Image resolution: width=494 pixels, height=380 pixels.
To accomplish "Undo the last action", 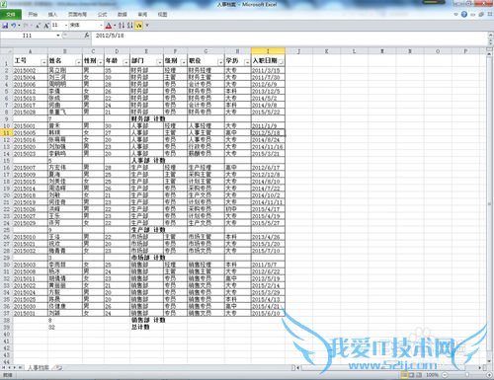I will (x=13, y=26).
